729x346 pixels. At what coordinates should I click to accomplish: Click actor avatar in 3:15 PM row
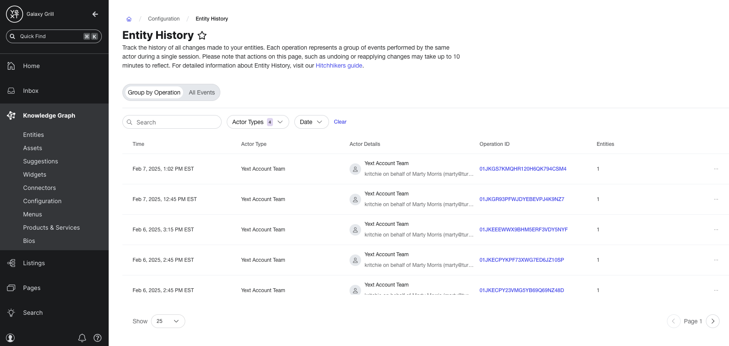pos(355,230)
